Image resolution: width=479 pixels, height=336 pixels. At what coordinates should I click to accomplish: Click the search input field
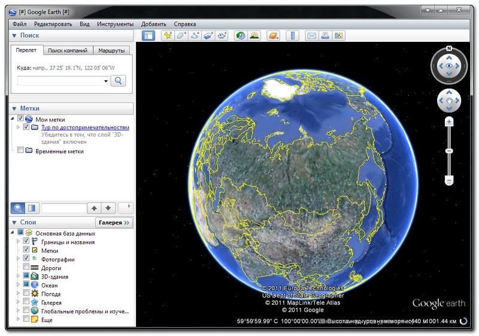(x=60, y=81)
